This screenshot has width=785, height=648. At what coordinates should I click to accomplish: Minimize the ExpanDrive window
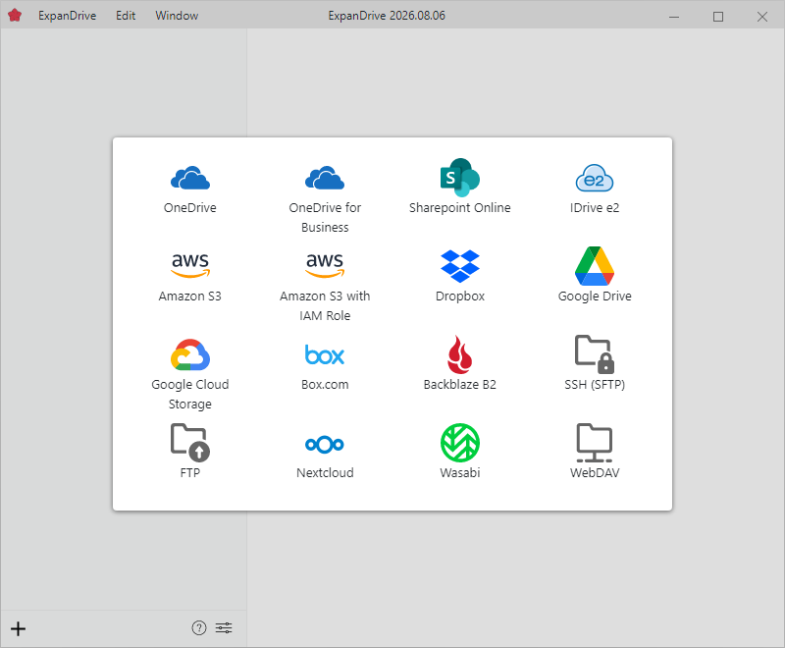coord(674,17)
